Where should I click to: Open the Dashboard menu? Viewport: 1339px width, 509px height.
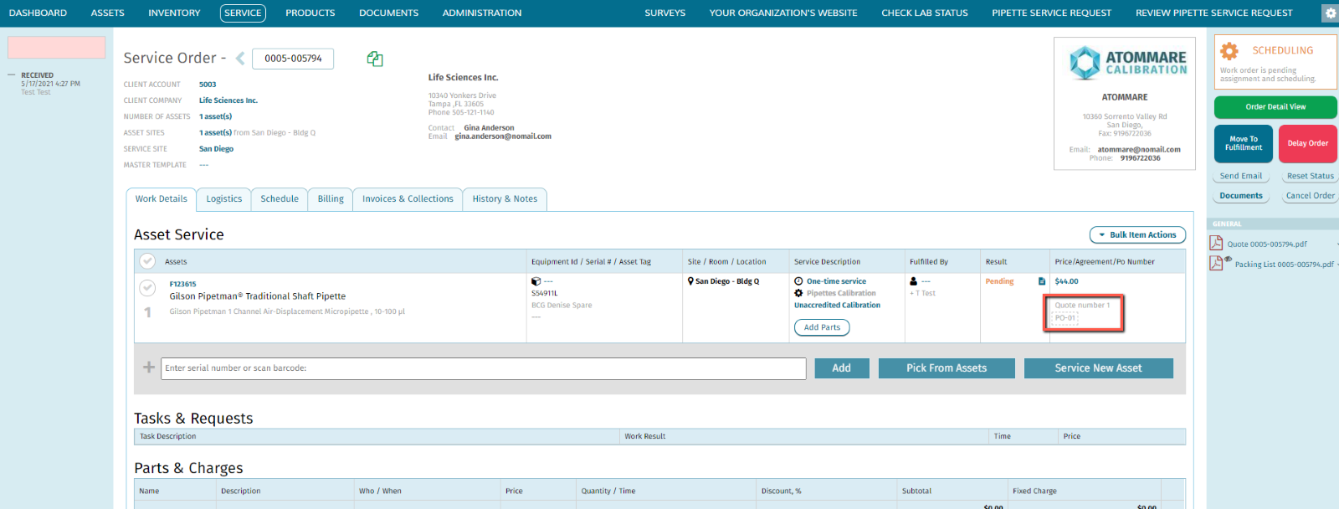[x=38, y=13]
